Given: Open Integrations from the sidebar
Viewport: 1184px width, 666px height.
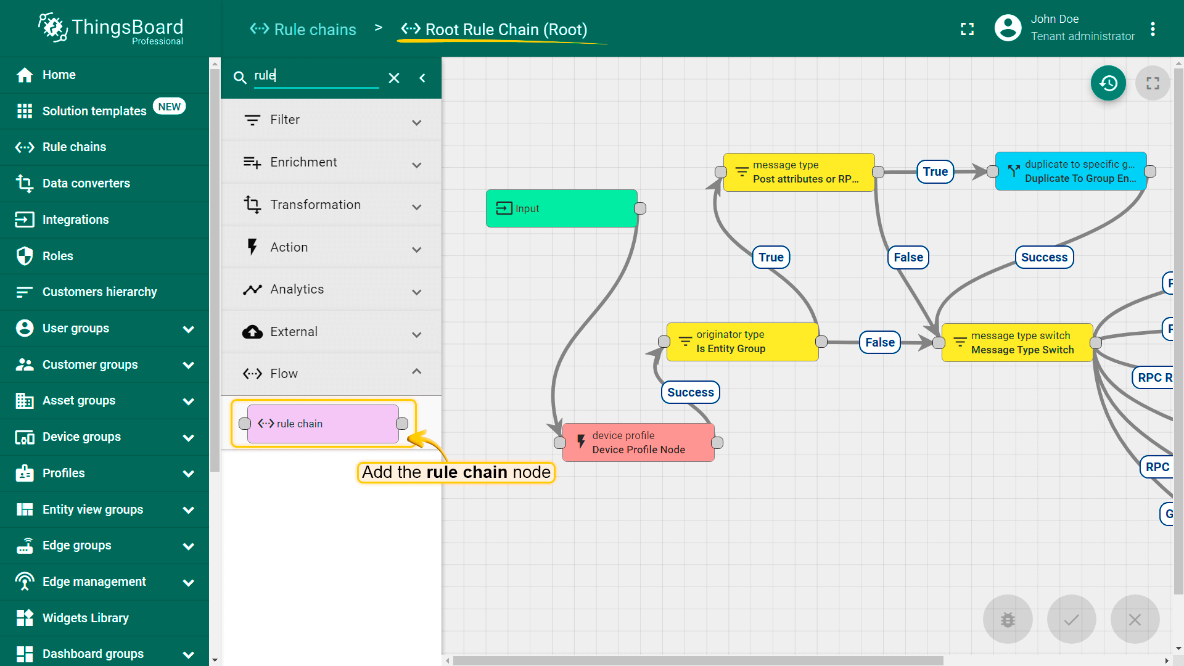Looking at the screenshot, I should 75,220.
